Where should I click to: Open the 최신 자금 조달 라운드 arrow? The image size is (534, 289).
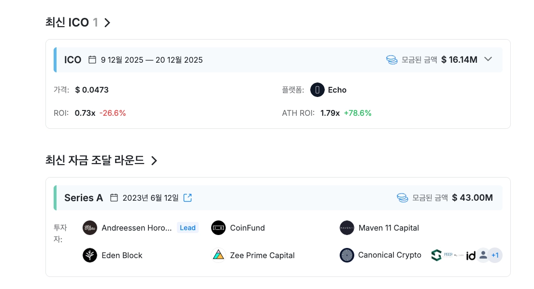[x=154, y=161]
